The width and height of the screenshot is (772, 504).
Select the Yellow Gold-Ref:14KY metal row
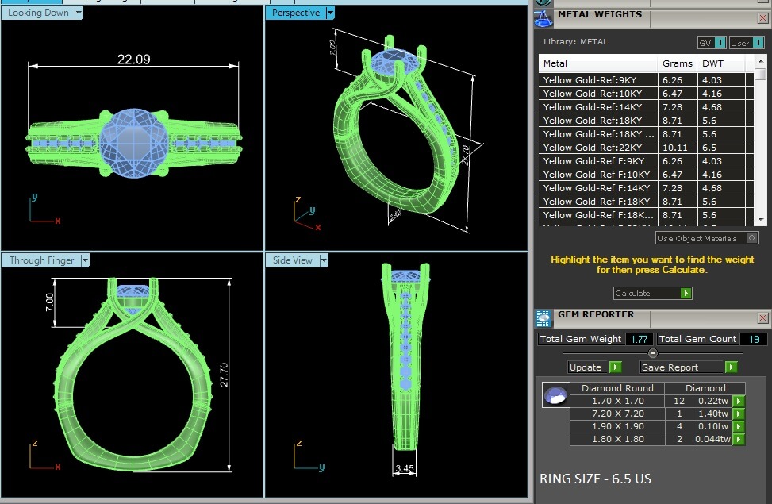(x=599, y=107)
